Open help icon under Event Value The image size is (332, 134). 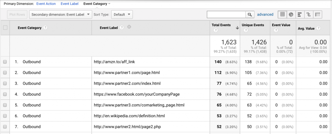pyautogui.click(x=276, y=30)
